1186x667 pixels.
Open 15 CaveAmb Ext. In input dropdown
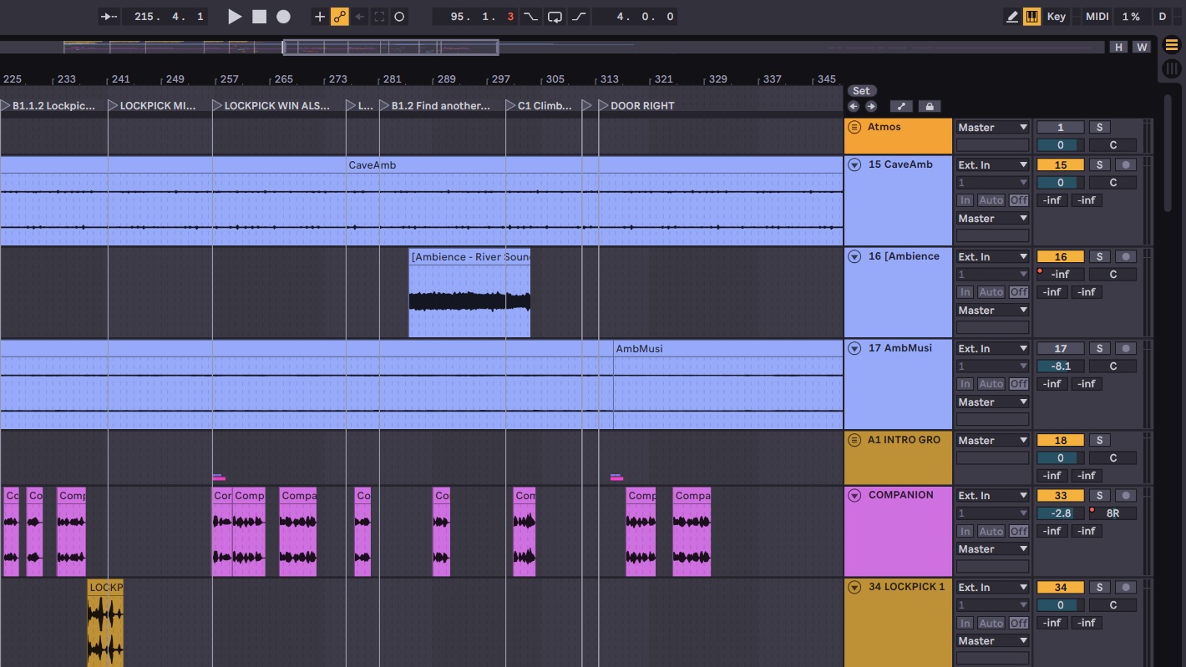[992, 164]
